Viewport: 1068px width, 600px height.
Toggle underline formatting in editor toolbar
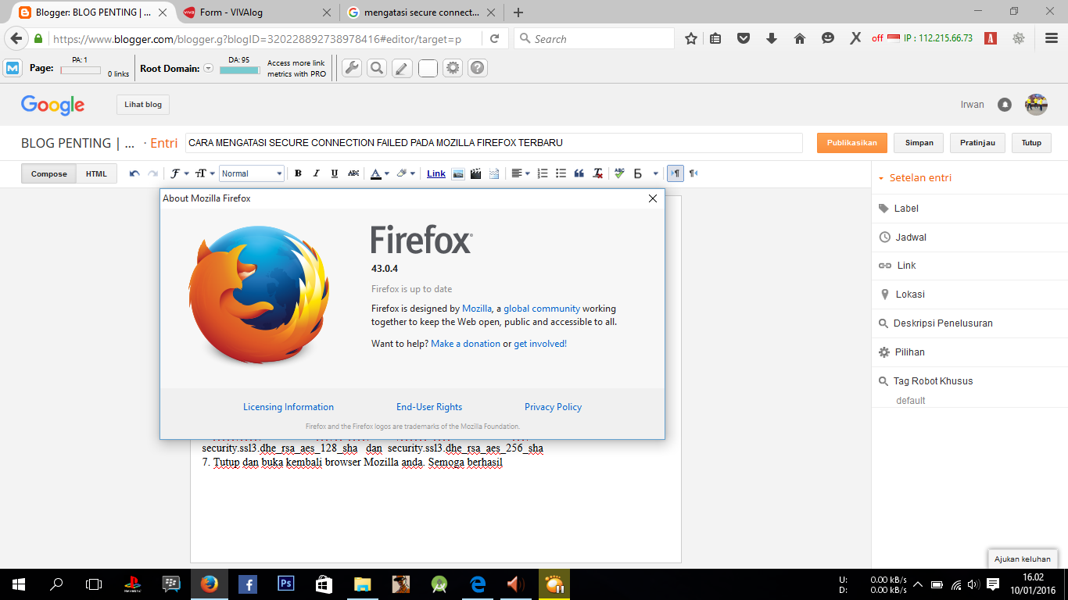(335, 173)
